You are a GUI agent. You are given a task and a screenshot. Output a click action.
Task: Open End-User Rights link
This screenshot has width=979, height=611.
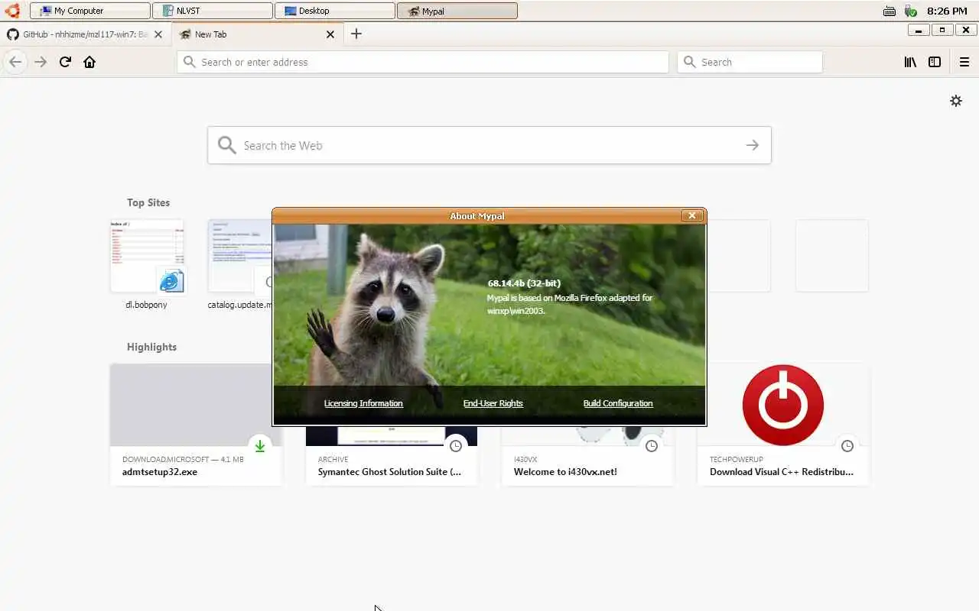tap(493, 403)
